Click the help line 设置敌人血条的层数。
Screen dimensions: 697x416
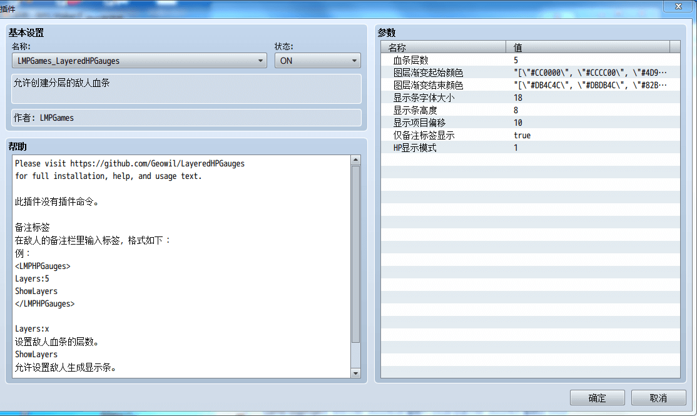57,342
